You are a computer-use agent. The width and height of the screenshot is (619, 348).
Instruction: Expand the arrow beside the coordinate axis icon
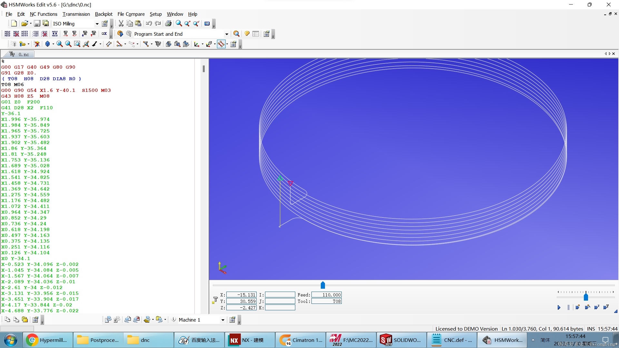tap(202, 44)
